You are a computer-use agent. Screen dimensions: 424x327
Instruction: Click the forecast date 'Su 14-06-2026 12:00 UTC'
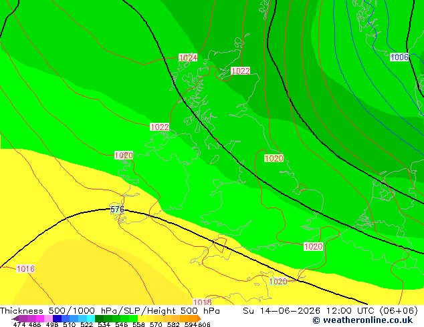(310, 310)
